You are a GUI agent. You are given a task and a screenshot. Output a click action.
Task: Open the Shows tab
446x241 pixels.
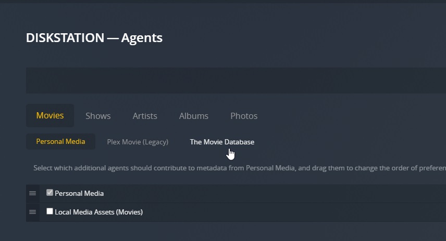(x=98, y=116)
